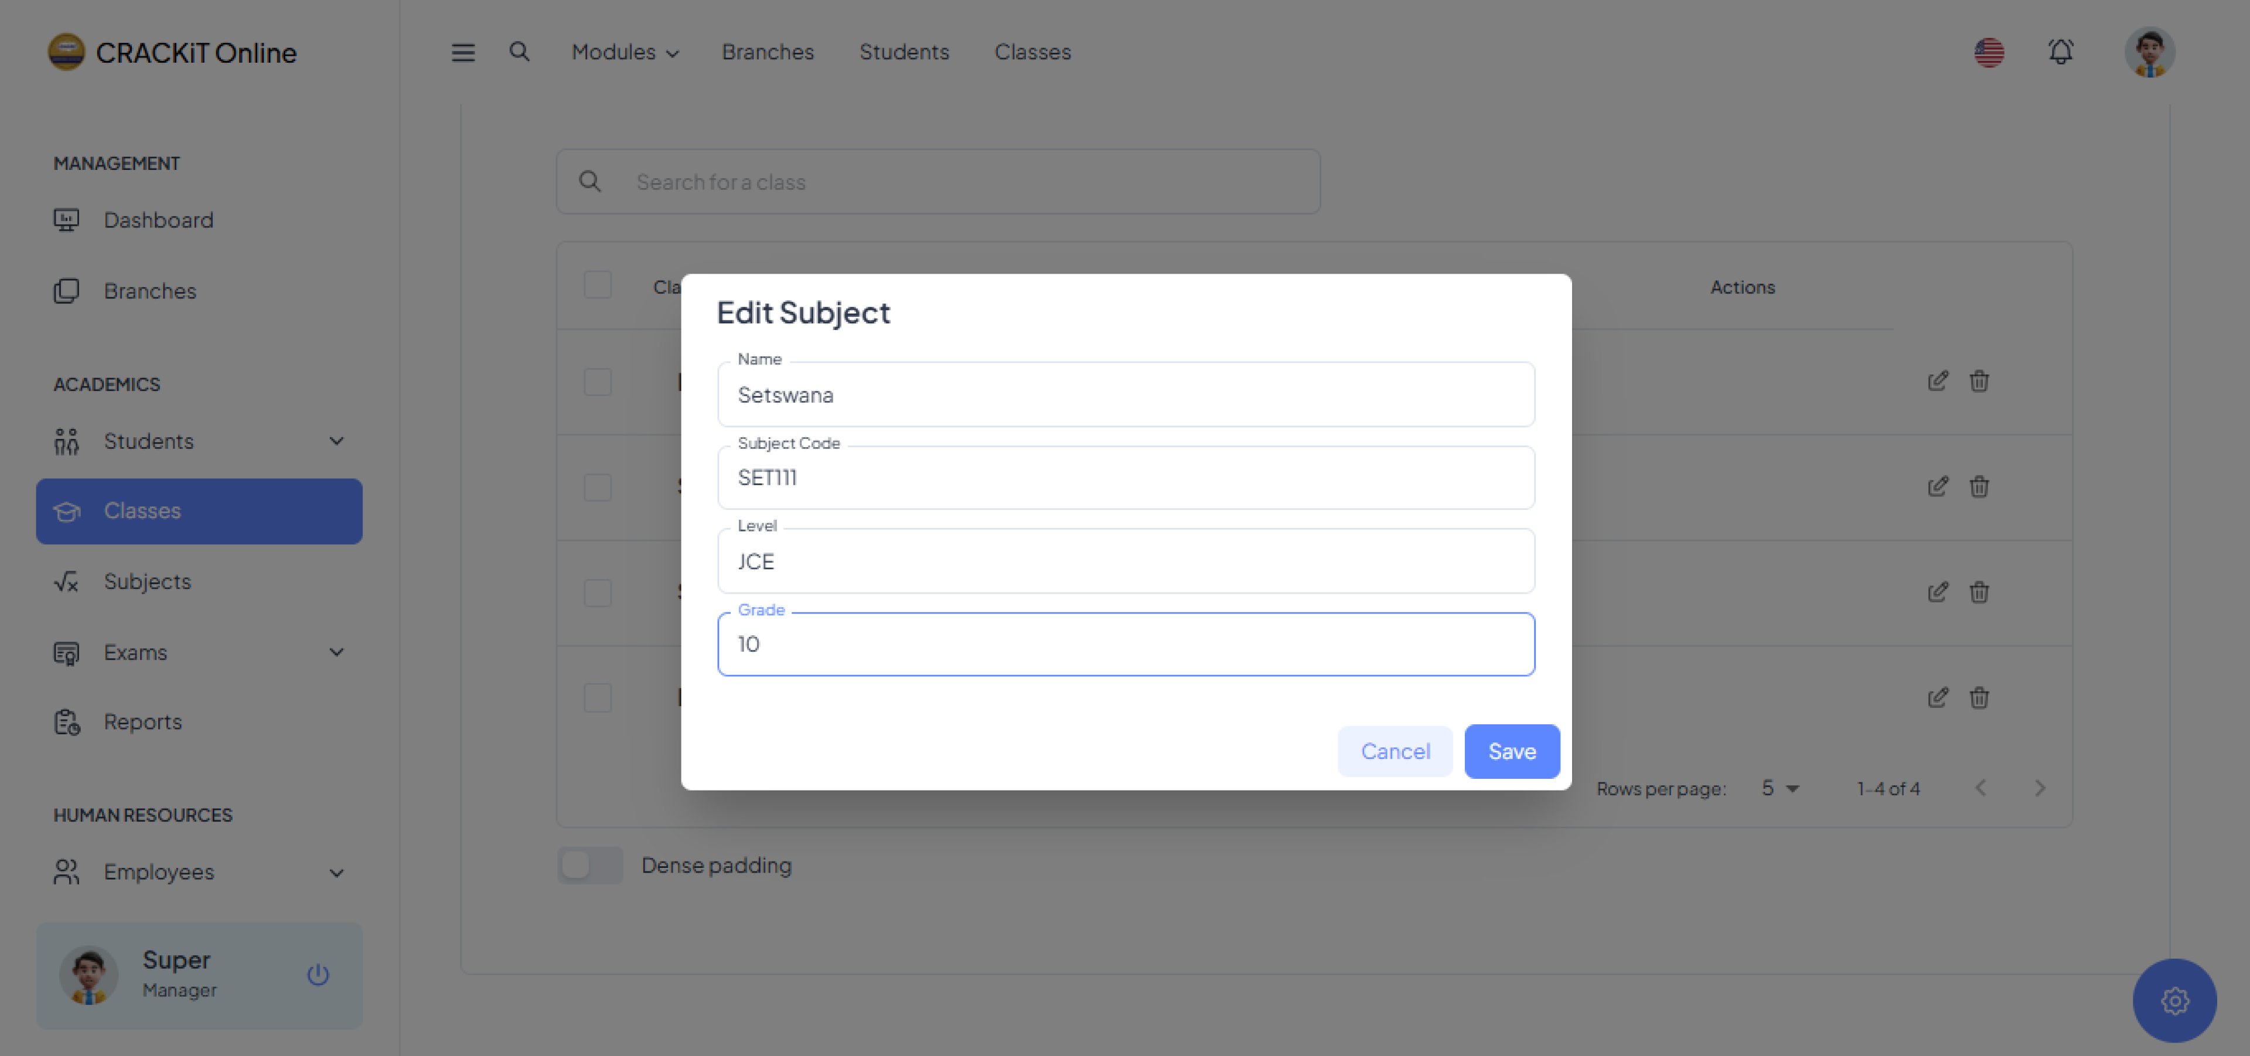Click the hamburger menu icon
The width and height of the screenshot is (2250, 1056).
(x=463, y=52)
